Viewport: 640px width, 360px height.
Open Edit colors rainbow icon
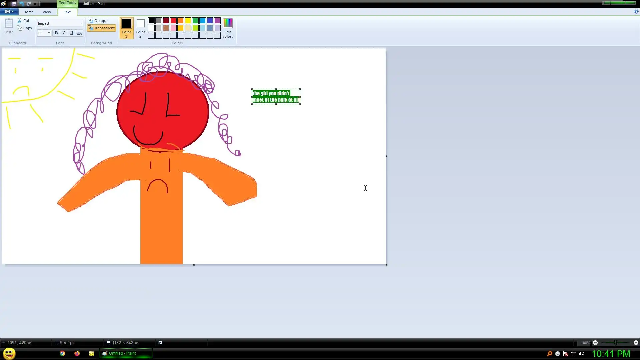tap(228, 23)
